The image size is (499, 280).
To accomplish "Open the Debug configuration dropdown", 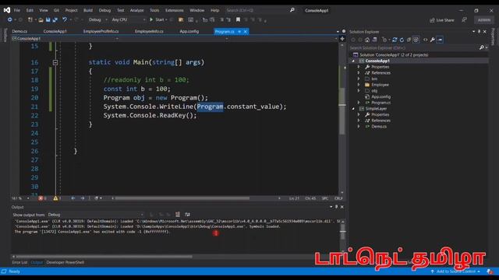I will click(x=98, y=19).
